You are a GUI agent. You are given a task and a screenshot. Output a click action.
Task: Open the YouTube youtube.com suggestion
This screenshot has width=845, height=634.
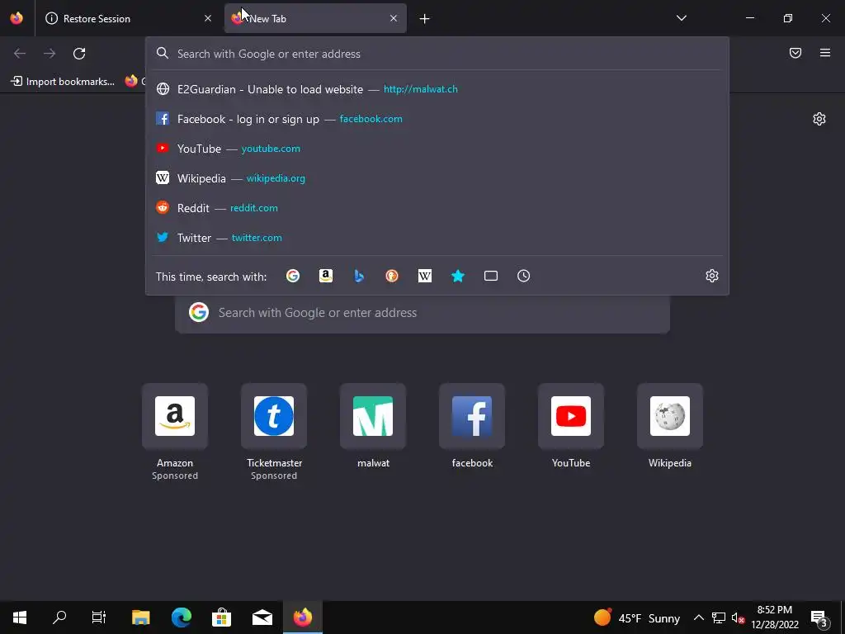tap(437, 149)
